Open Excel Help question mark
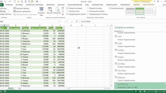Viewport: 166px width, 93px height. coord(154,2)
